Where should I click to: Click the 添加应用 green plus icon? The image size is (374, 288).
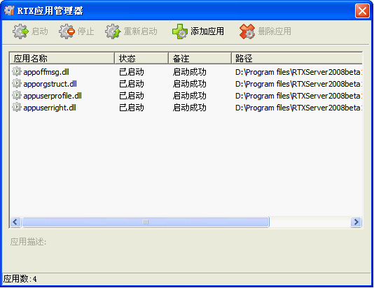pos(180,31)
